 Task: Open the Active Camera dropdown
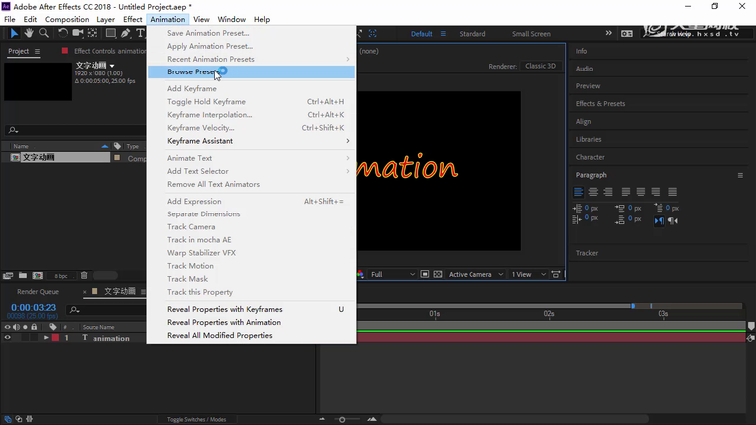pyautogui.click(x=473, y=274)
